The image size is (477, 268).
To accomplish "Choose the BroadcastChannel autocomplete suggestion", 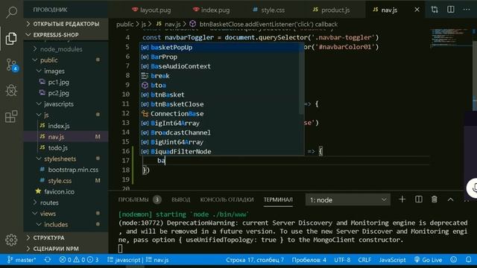I will pos(220,133).
